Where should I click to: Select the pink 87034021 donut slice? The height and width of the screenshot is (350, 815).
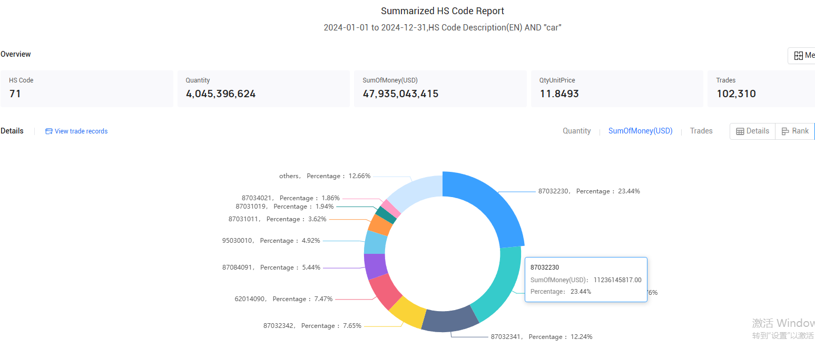[x=392, y=208]
